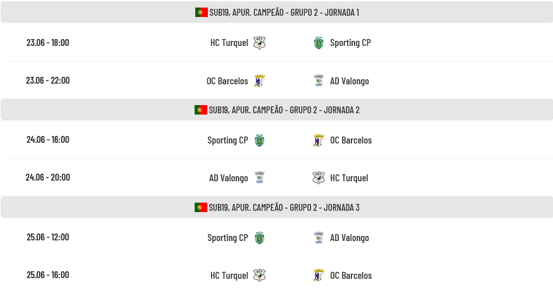Open AD Valongo team name in 25.06 12:00 match

(350, 238)
